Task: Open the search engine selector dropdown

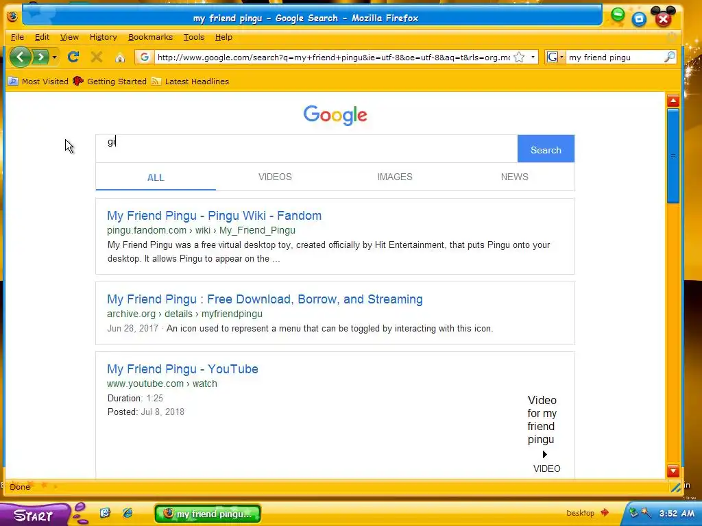Action: click(555, 58)
